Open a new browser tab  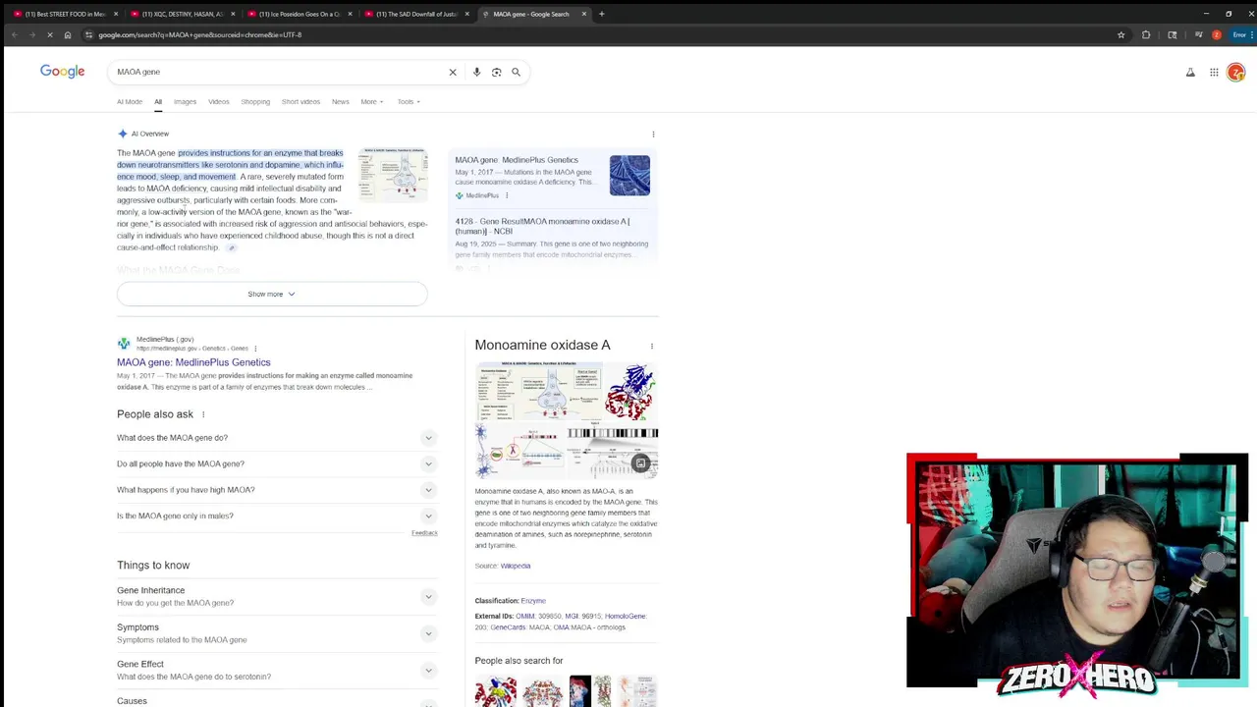point(601,14)
